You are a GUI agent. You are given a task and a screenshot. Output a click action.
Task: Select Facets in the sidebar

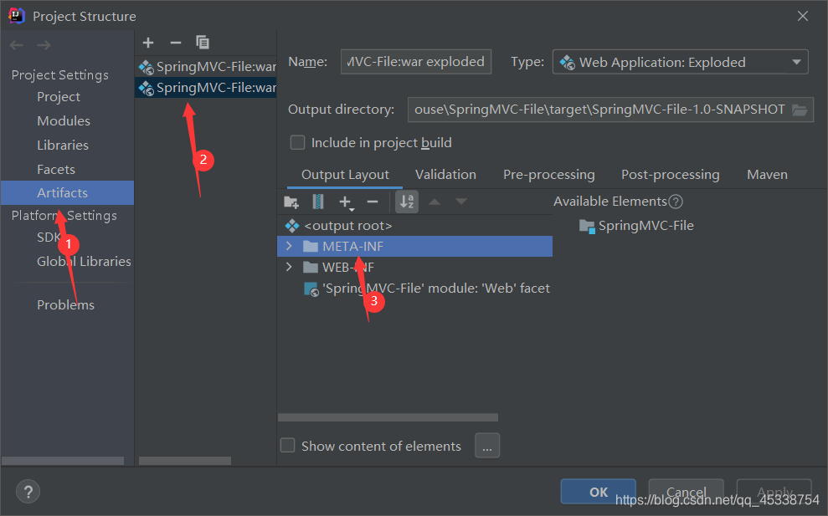click(56, 170)
